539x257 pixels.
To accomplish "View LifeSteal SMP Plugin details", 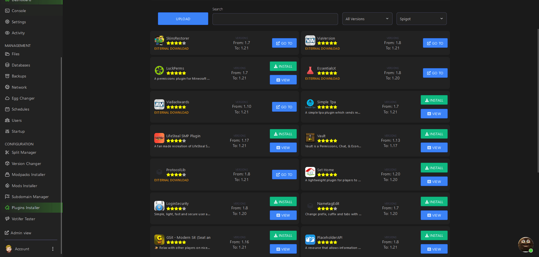I will click(283, 148).
